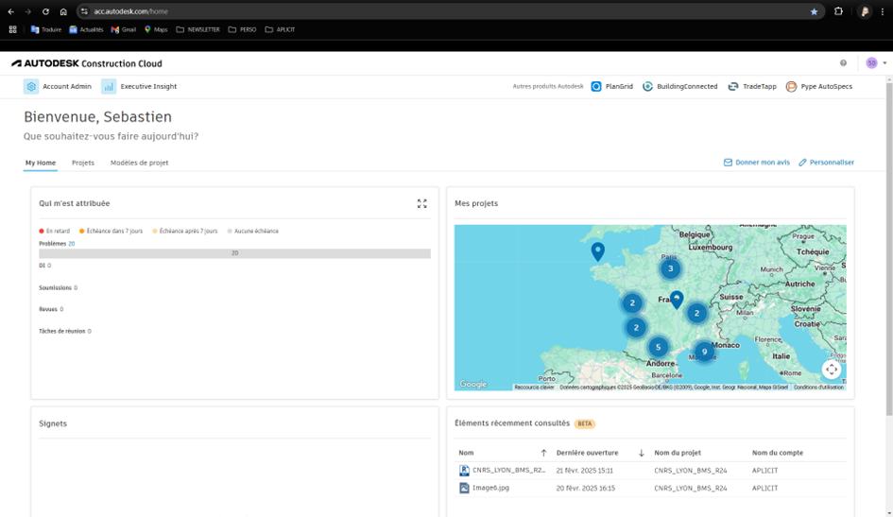Click the help question mark icon
Viewport: 893px width, 517px height.
[x=843, y=63]
